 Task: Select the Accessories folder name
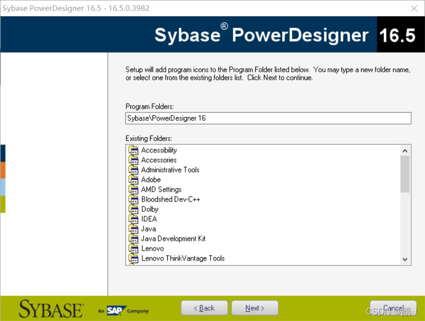pos(159,160)
